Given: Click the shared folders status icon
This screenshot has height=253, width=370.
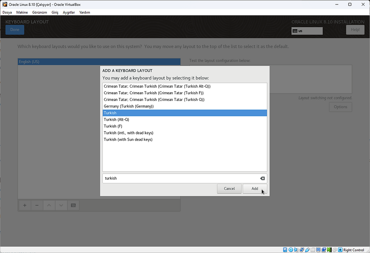Looking at the screenshot, I should [313, 250].
